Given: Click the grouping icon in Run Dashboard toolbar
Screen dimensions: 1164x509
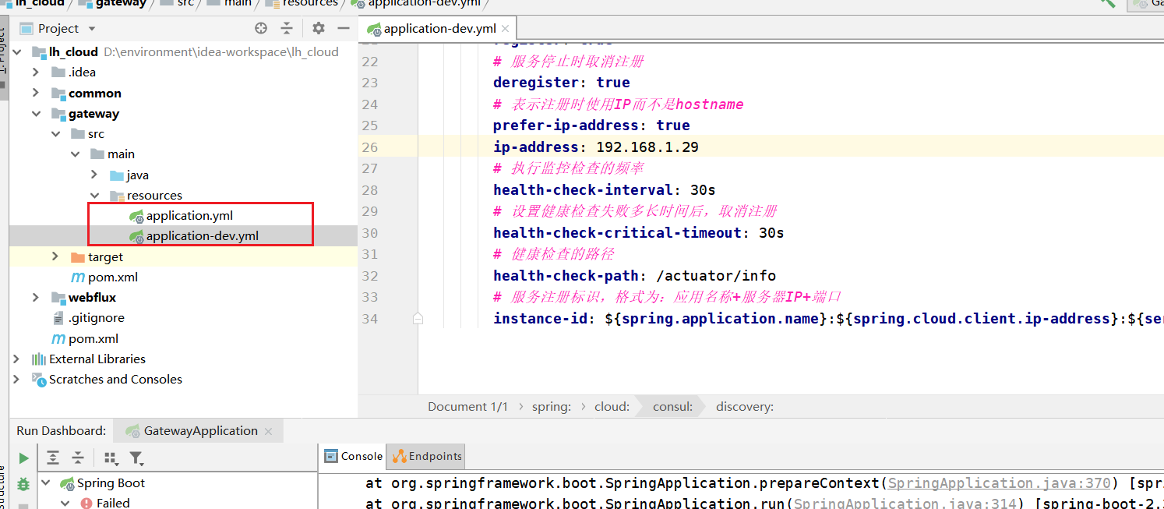Looking at the screenshot, I should (111, 458).
